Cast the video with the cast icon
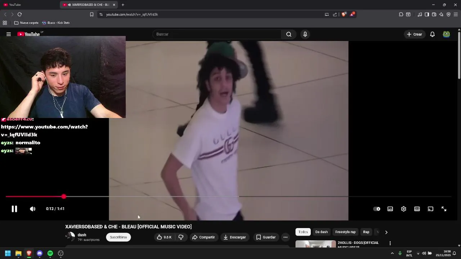 pyautogui.click(x=430, y=209)
